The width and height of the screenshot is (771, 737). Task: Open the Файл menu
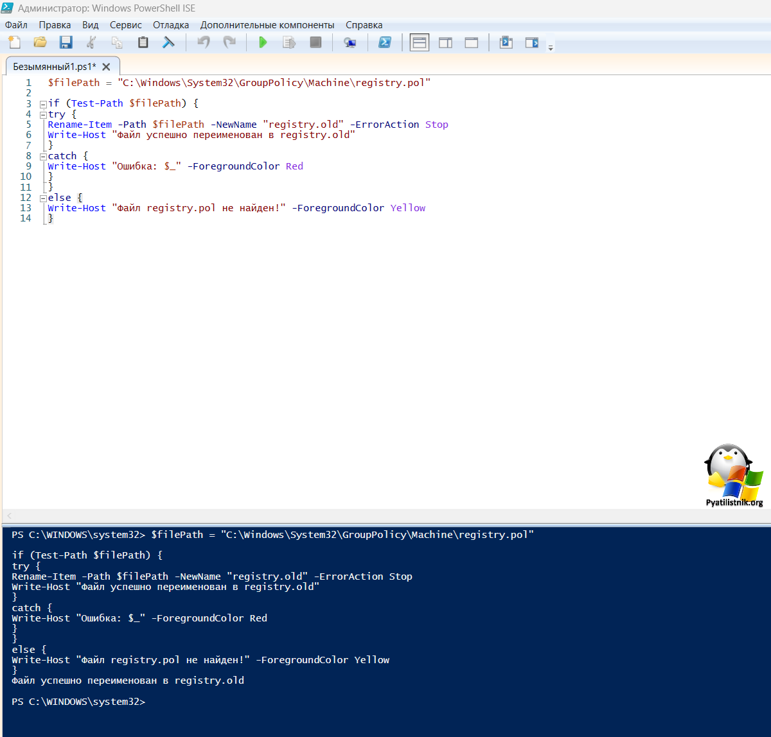(x=16, y=25)
